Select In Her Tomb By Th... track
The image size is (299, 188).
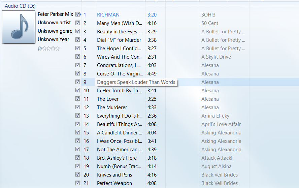[x=119, y=91]
